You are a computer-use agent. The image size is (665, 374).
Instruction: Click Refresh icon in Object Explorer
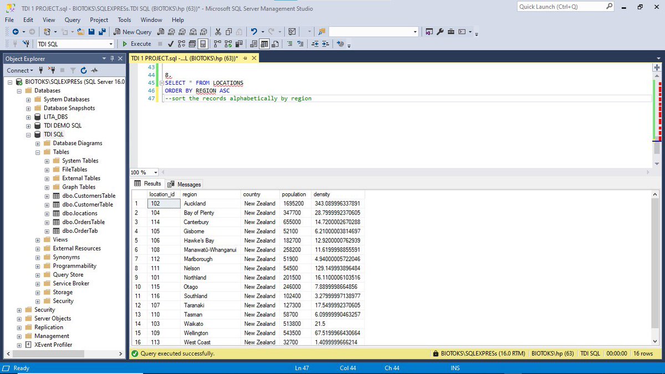[x=84, y=70]
